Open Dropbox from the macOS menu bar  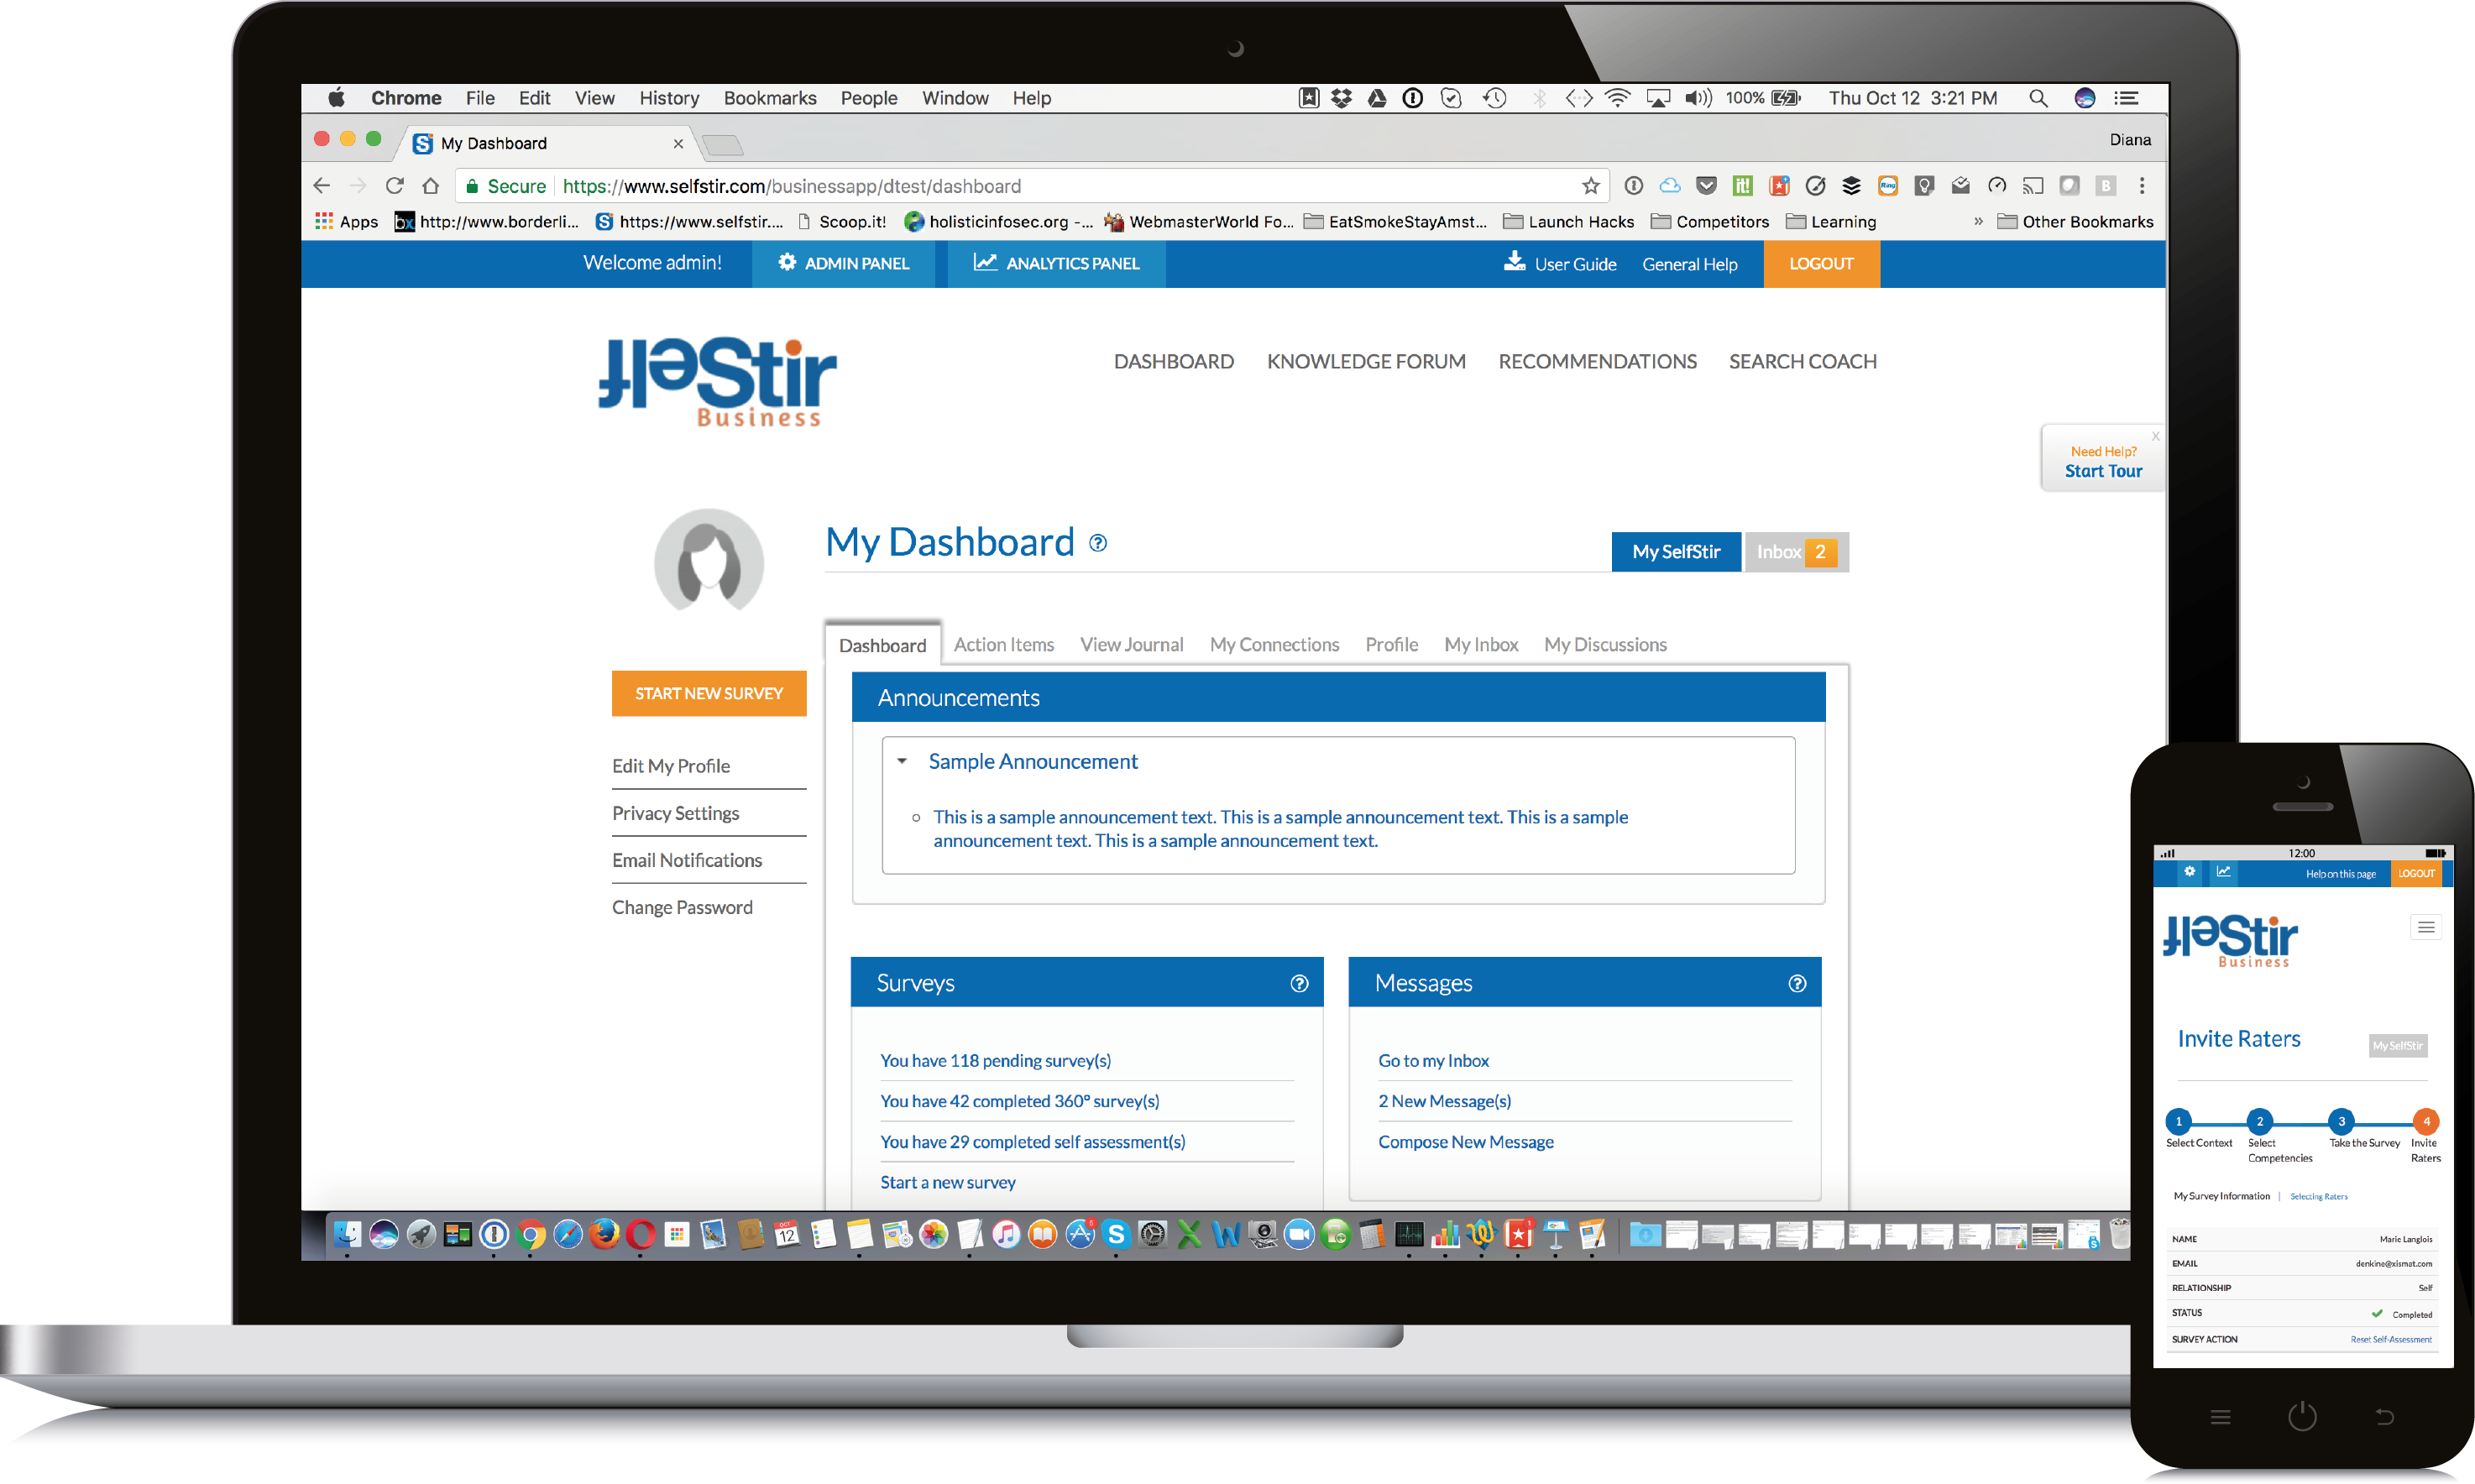(1341, 97)
